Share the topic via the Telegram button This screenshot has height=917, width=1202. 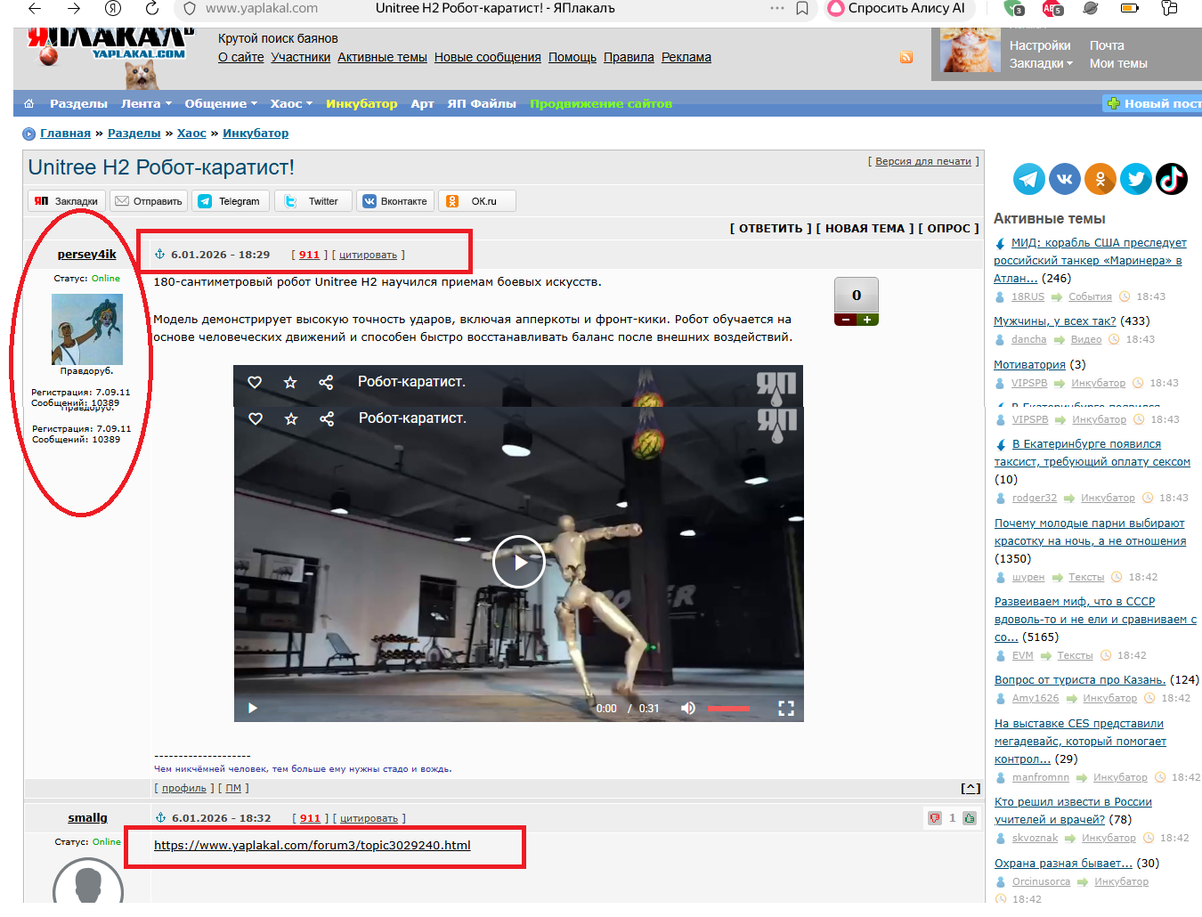pyautogui.click(x=231, y=201)
